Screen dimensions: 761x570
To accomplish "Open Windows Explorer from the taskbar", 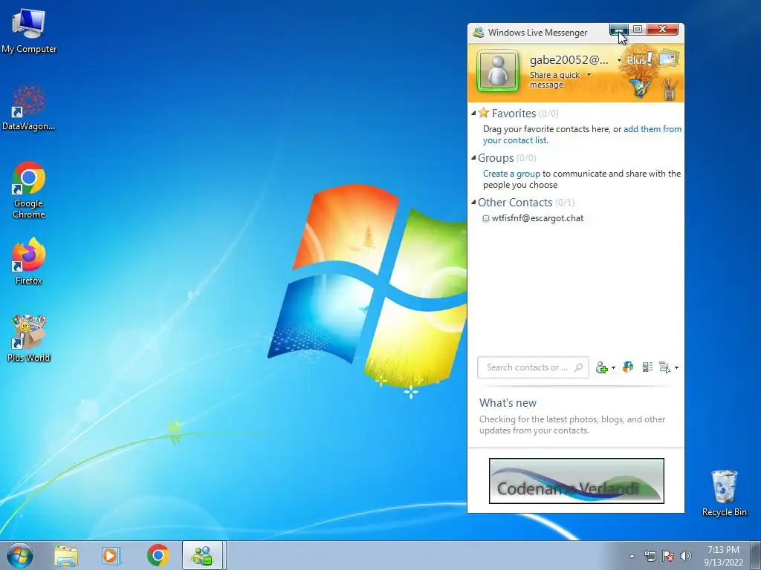I will tap(66, 556).
